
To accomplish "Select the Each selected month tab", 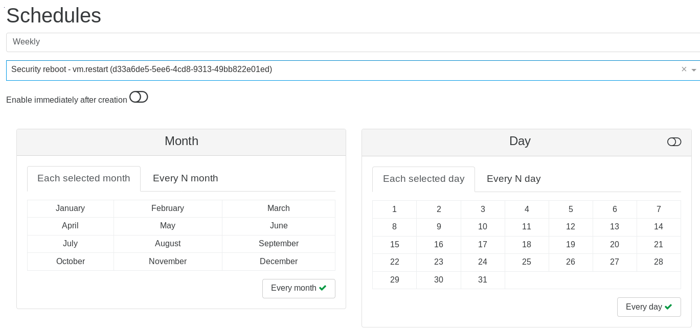I will coord(84,178).
